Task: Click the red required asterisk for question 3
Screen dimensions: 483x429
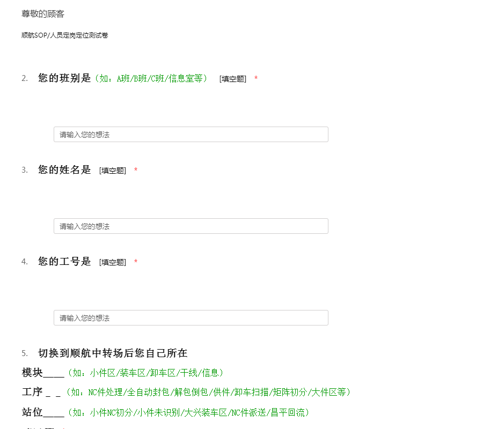Action: (136, 171)
